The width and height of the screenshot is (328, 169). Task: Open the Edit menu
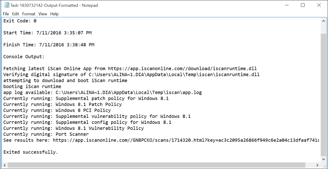pyautogui.click(x=15, y=14)
